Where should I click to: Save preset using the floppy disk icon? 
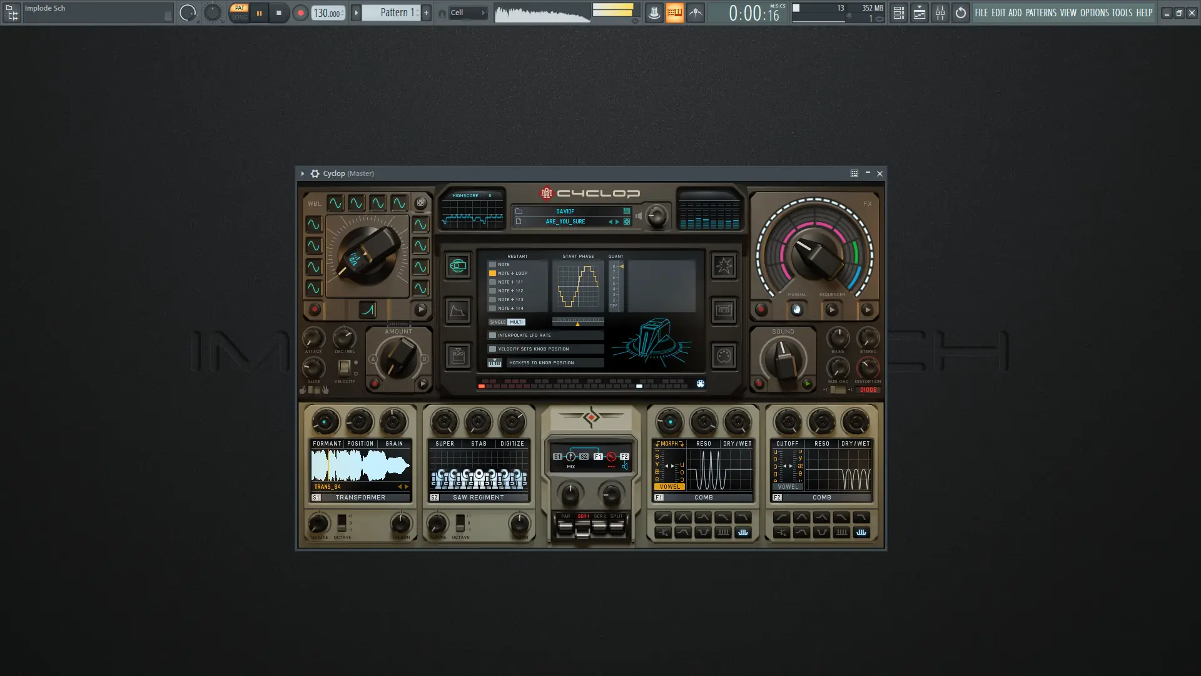point(626,212)
